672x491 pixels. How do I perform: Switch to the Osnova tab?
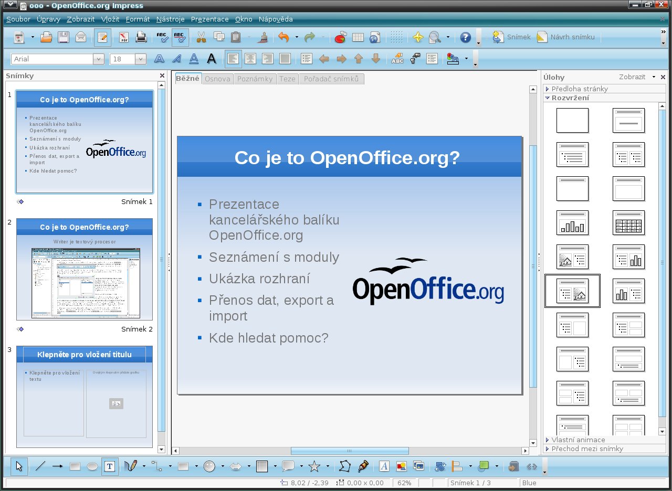tap(217, 79)
